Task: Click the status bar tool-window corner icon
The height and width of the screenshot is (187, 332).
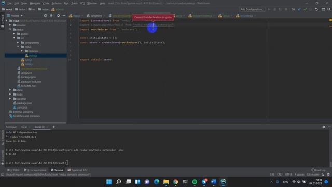Action: pos(3,175)
